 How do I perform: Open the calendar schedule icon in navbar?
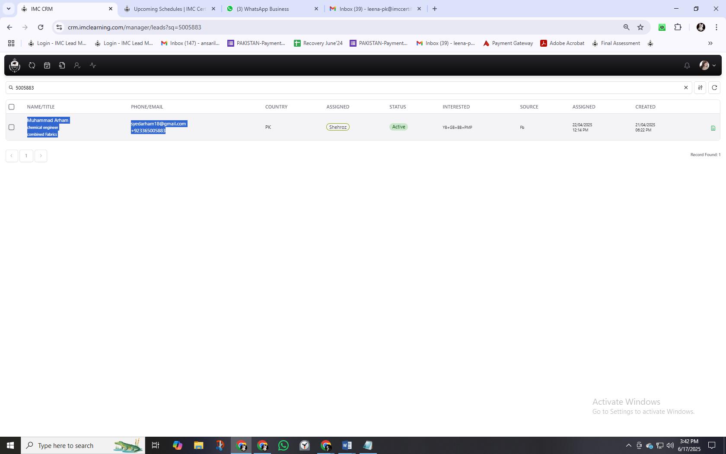(x=47, y=65)
